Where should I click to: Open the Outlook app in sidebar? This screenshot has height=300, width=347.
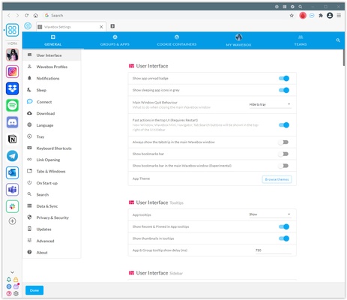coord(12,172)
